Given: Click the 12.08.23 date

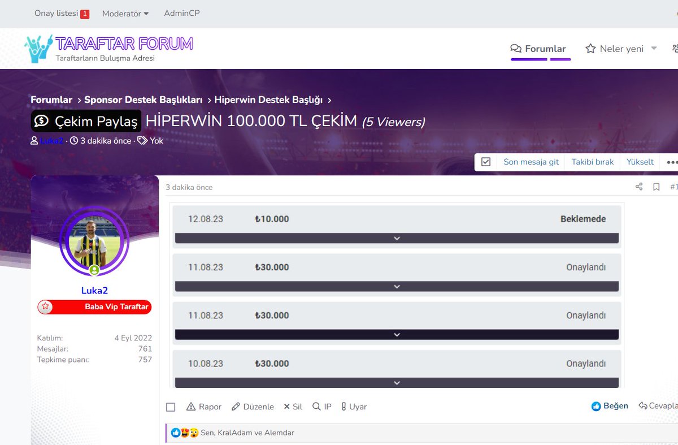Looking at the screenshot, I should coord(206,219).
